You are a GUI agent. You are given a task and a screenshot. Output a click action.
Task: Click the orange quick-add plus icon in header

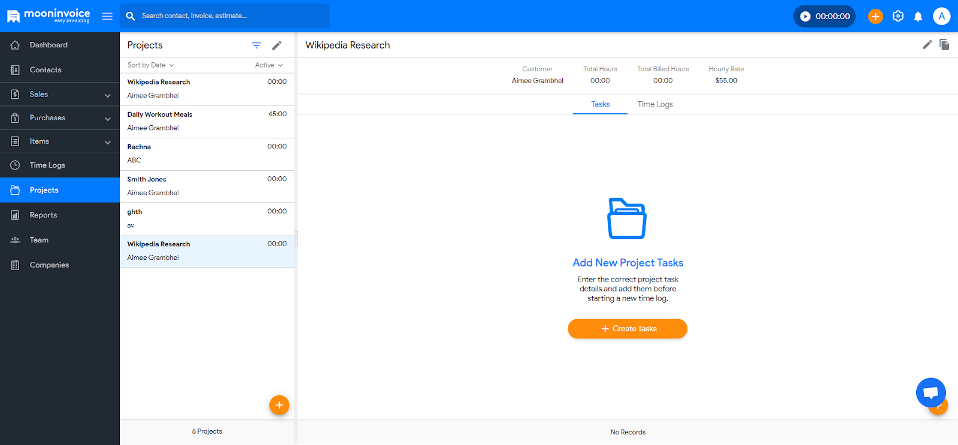click(875, 16)
